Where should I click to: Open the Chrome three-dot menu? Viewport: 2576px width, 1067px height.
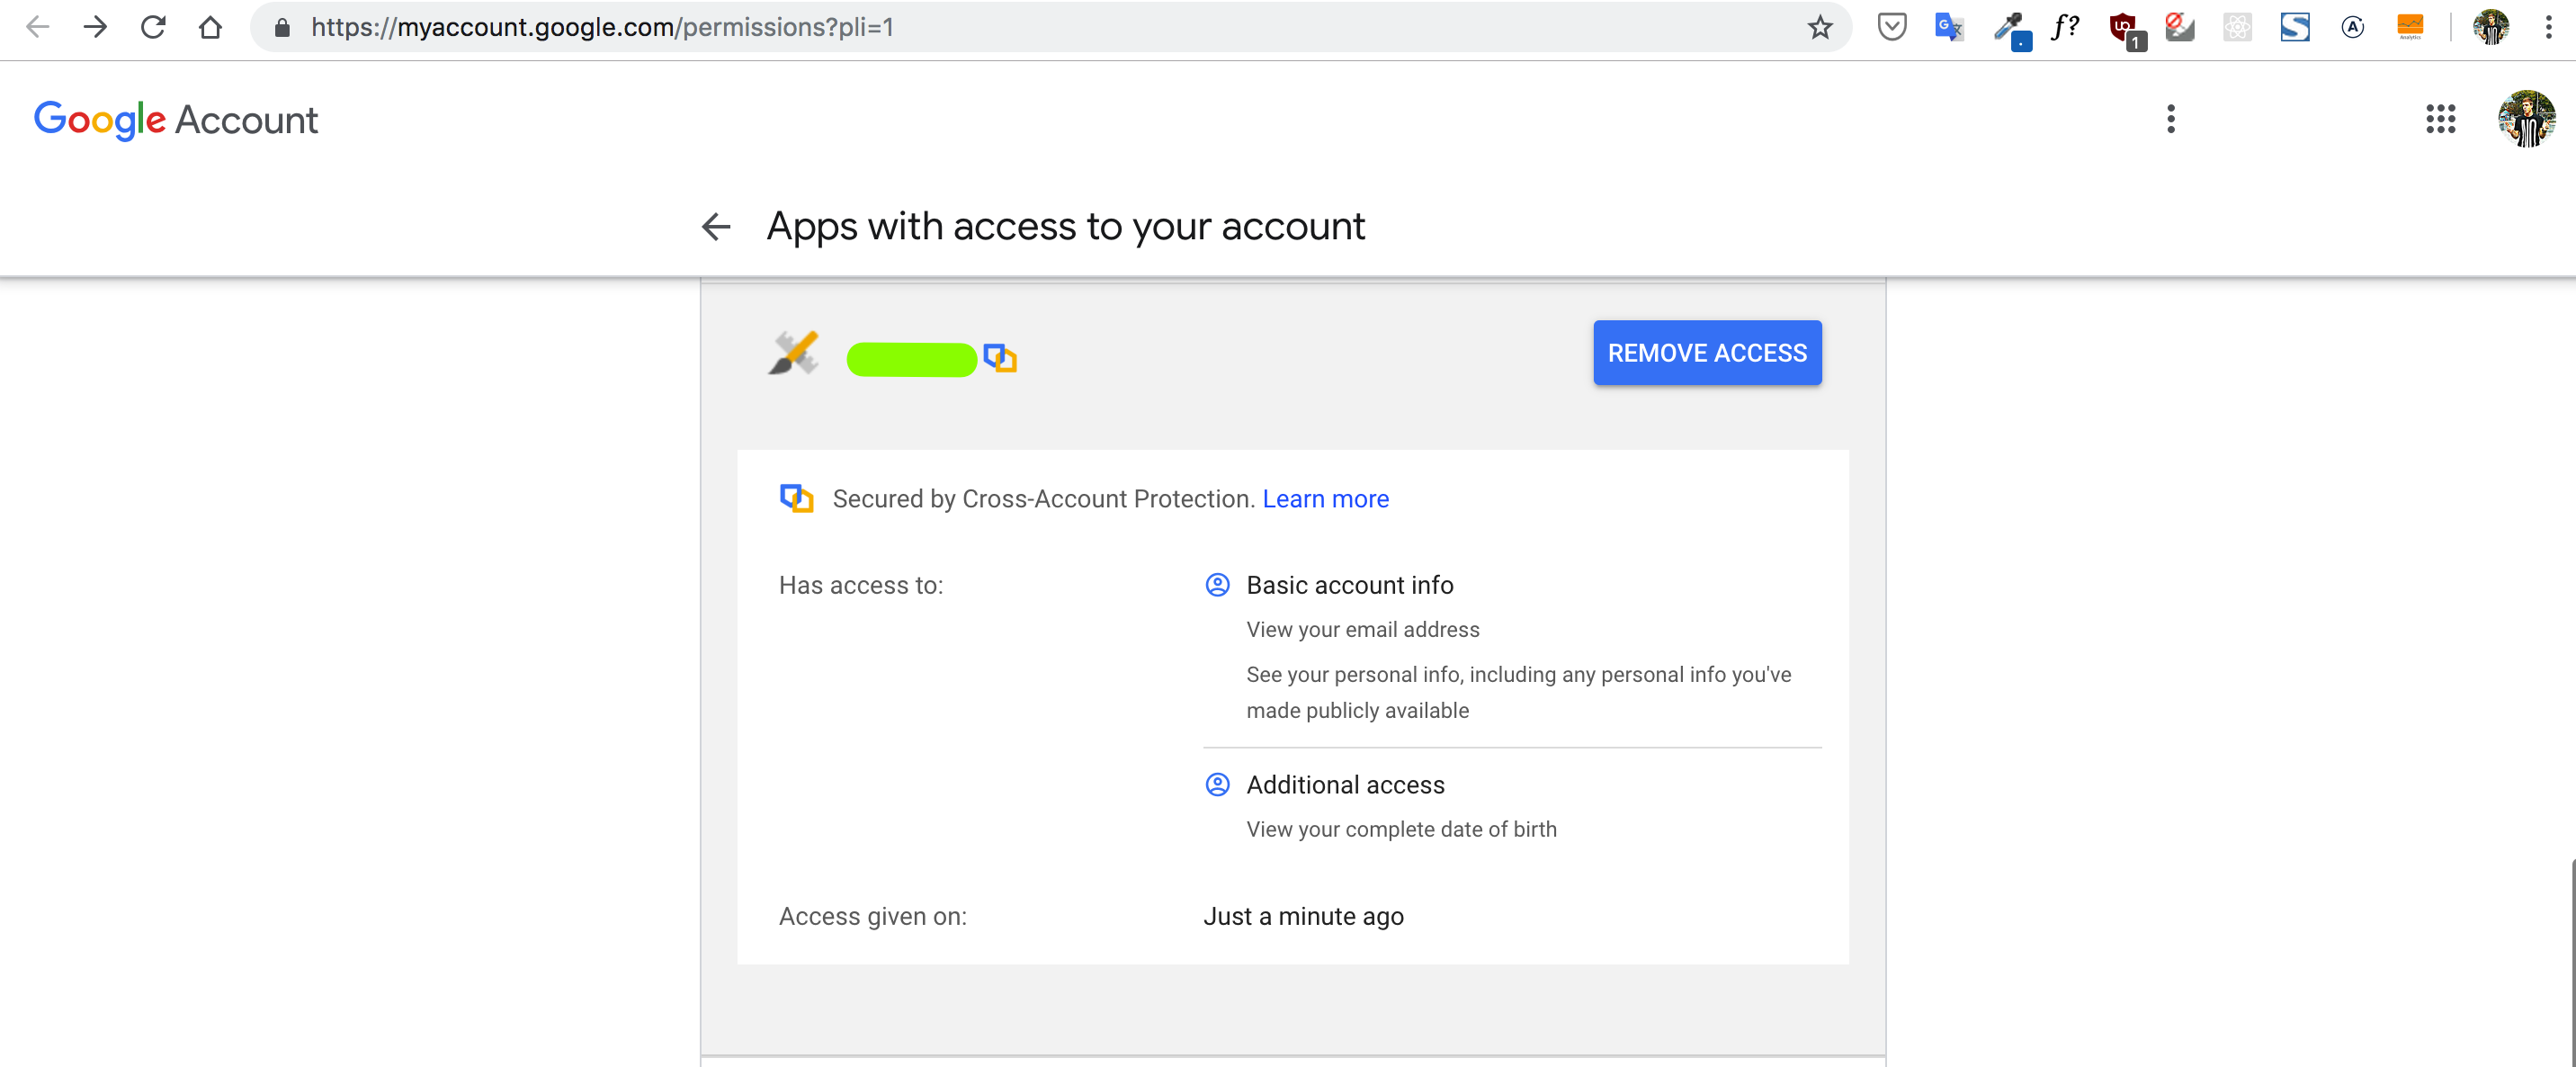[2548, 27]
